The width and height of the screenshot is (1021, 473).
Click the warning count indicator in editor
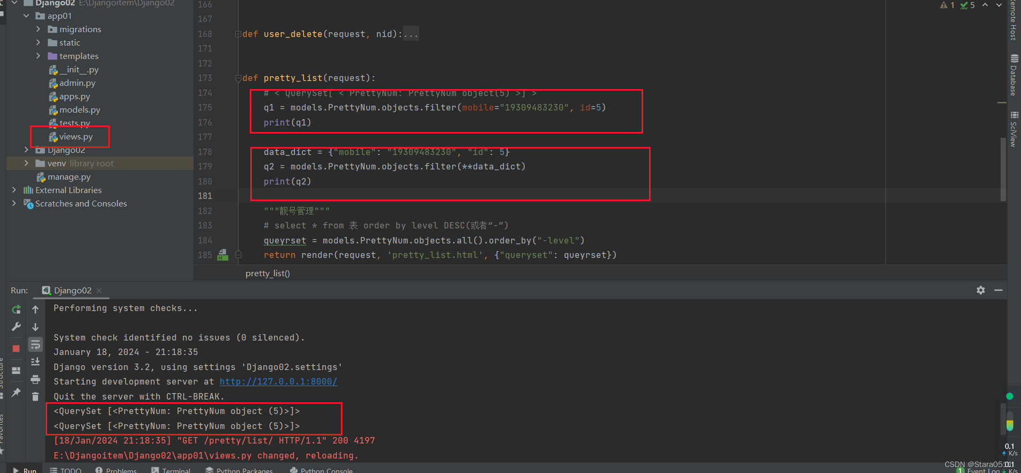click(947, 5)
